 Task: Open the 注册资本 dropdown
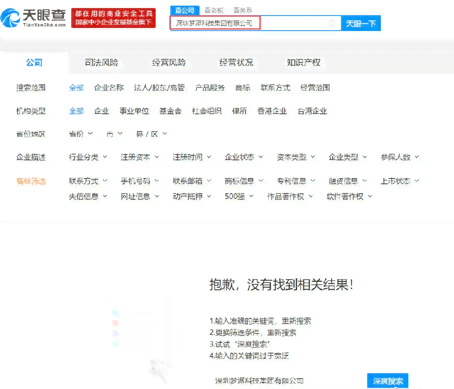(140, 157)
